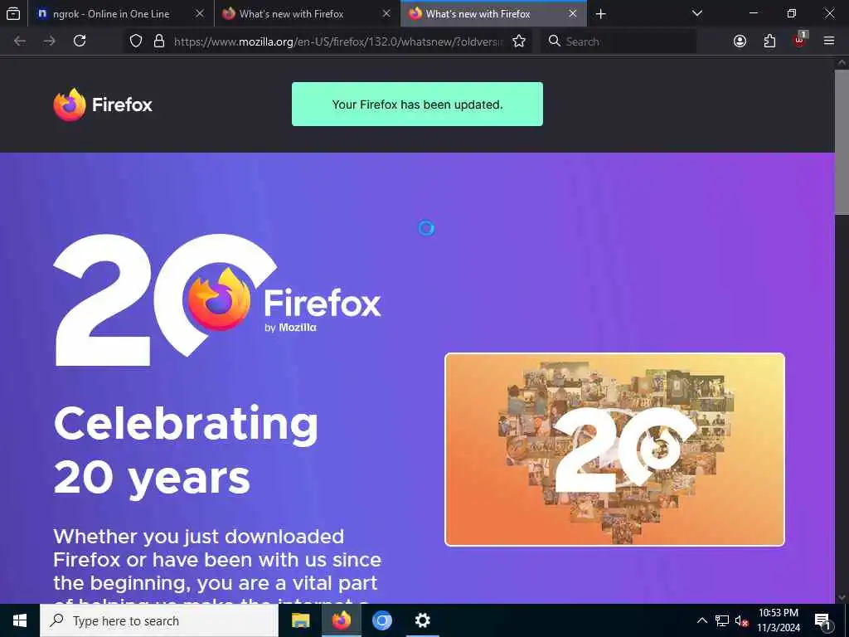
Task: Show tracking protection shield info
Action: [x=136, y=41]
